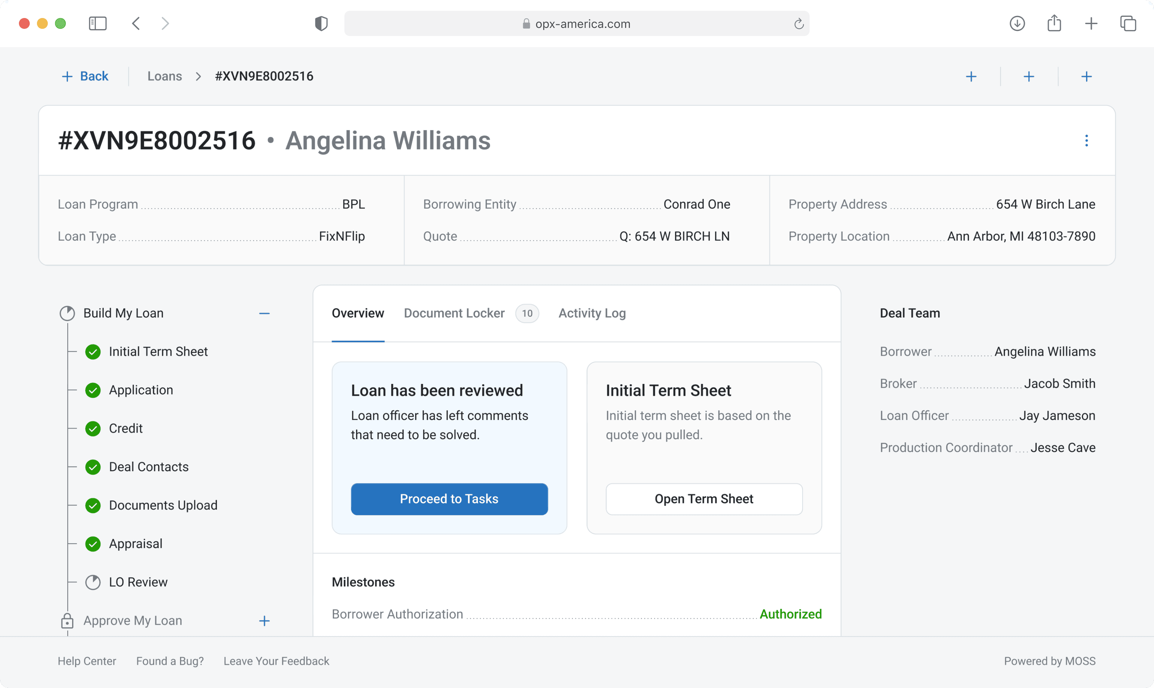The width and height of the screenshot is (1154, 688).
Task: Collapse the Build My Loan section
Action: pos(264,314)
